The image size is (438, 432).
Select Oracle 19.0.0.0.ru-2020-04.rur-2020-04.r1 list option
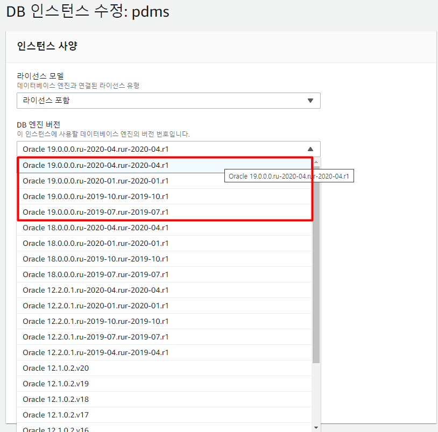click(x=164, y=165)
